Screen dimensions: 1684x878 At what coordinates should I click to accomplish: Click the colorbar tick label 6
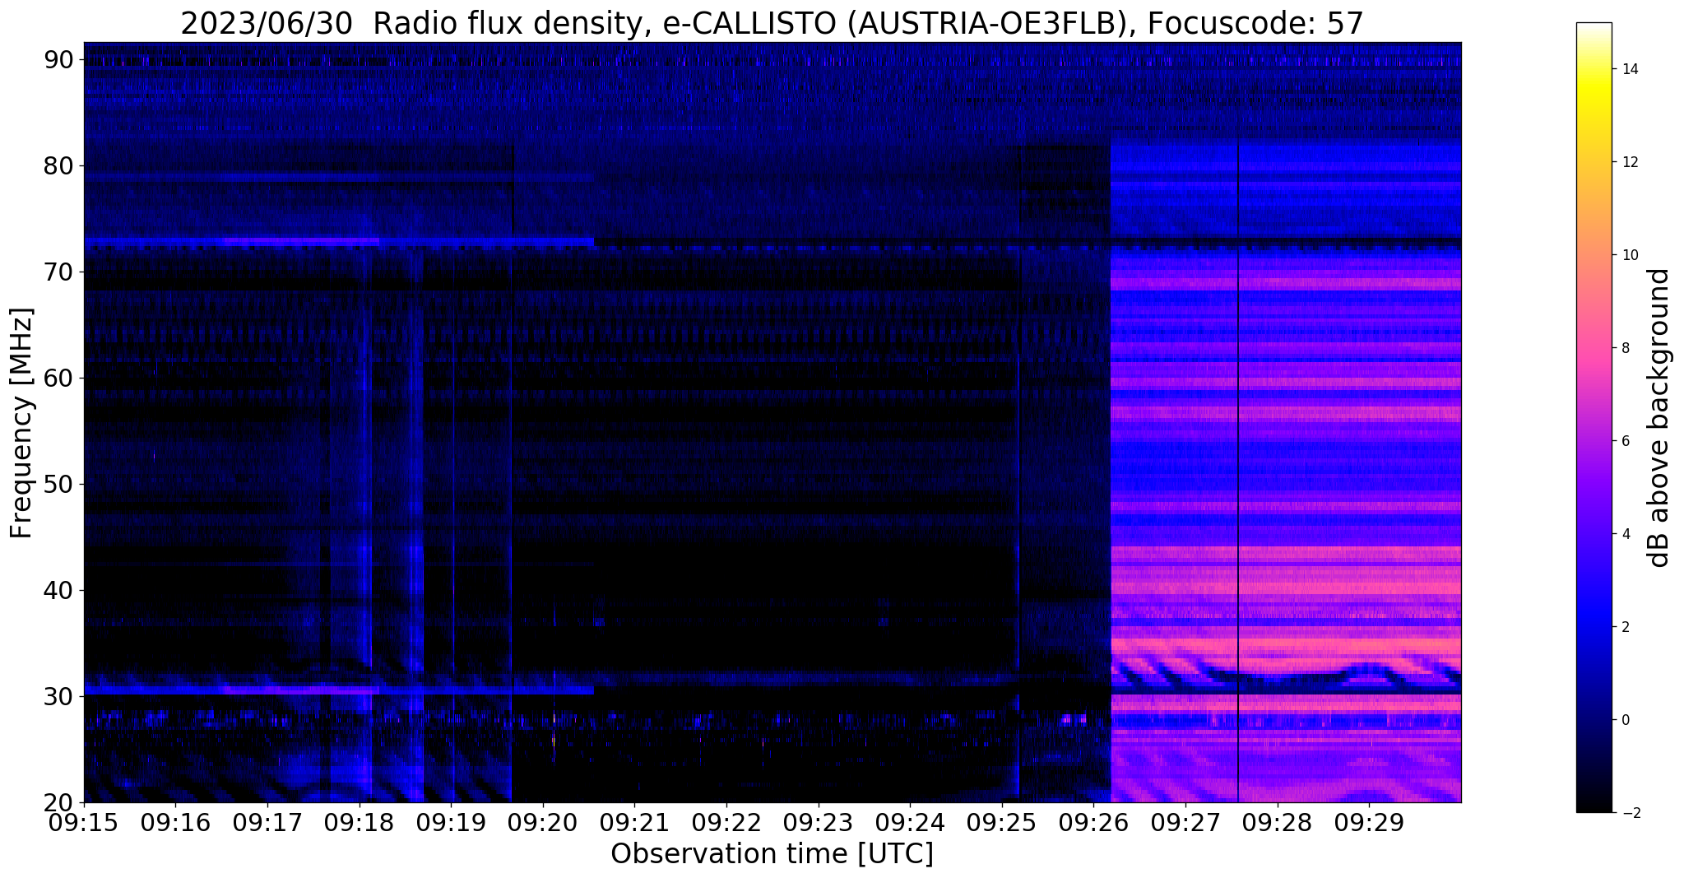coord(1625,441)
